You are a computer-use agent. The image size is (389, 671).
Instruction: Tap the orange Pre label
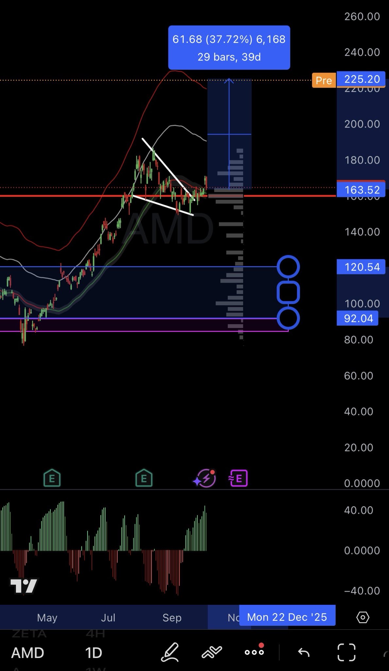pos(324,80)
